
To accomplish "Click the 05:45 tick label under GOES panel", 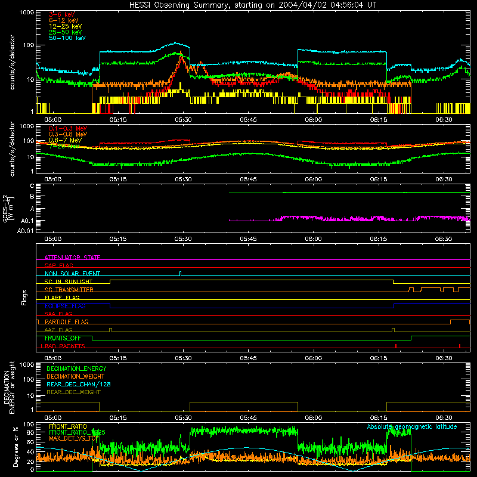I will (248, 239).
